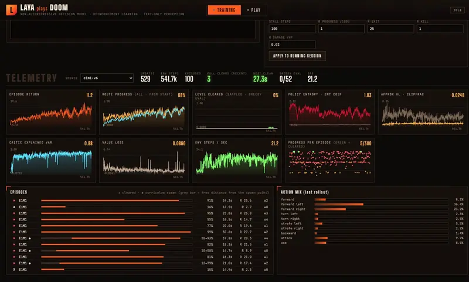Image resolution: width=469 pixels, height=282 pixels.
Task: Click the curriculum spawn diamond on the 12→79% episode
Action: pyautogui.click(x=30, y=263)
